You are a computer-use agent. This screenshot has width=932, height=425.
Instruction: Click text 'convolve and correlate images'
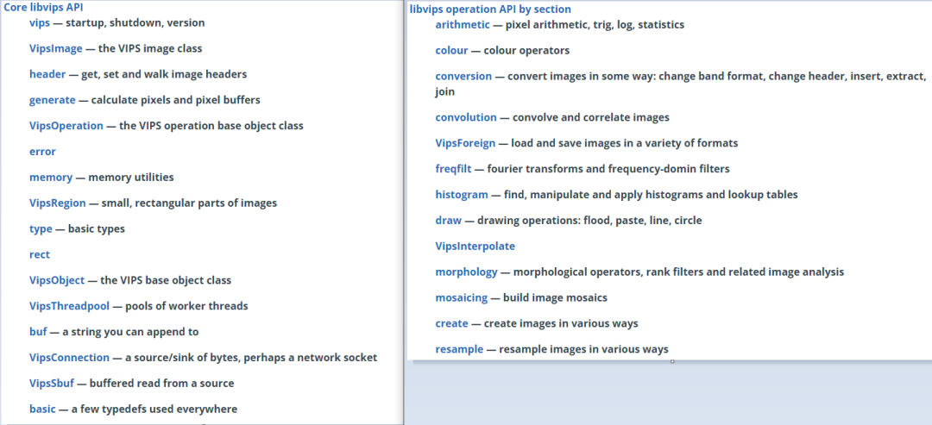(x=591, y=117)
